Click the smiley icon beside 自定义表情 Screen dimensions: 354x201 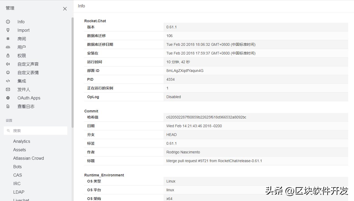pos(8,72)
